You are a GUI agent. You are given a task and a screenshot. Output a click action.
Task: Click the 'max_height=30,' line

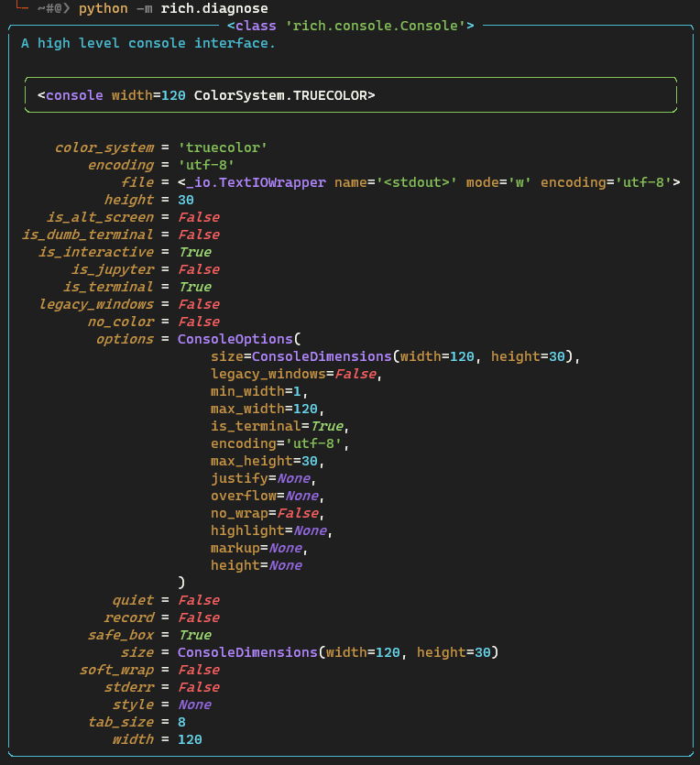click(268, 461)
